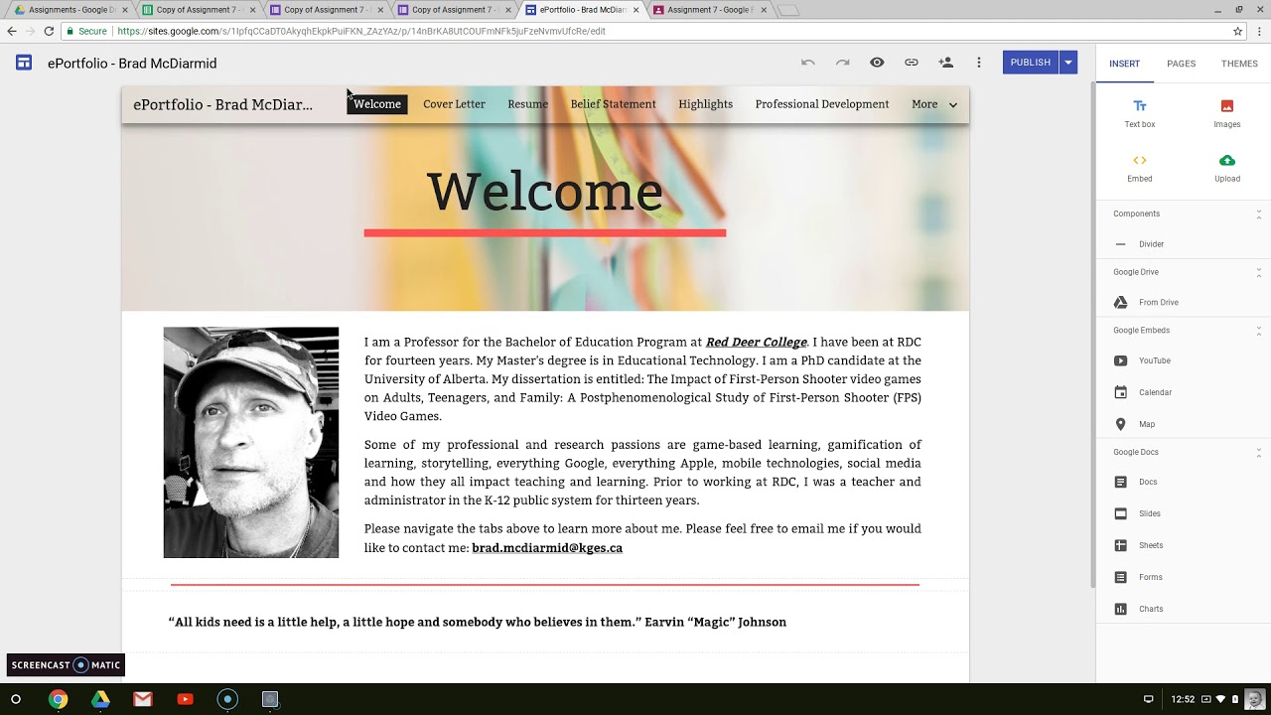
Task: Copy the published site link icon
Action: tap(911, 63)
